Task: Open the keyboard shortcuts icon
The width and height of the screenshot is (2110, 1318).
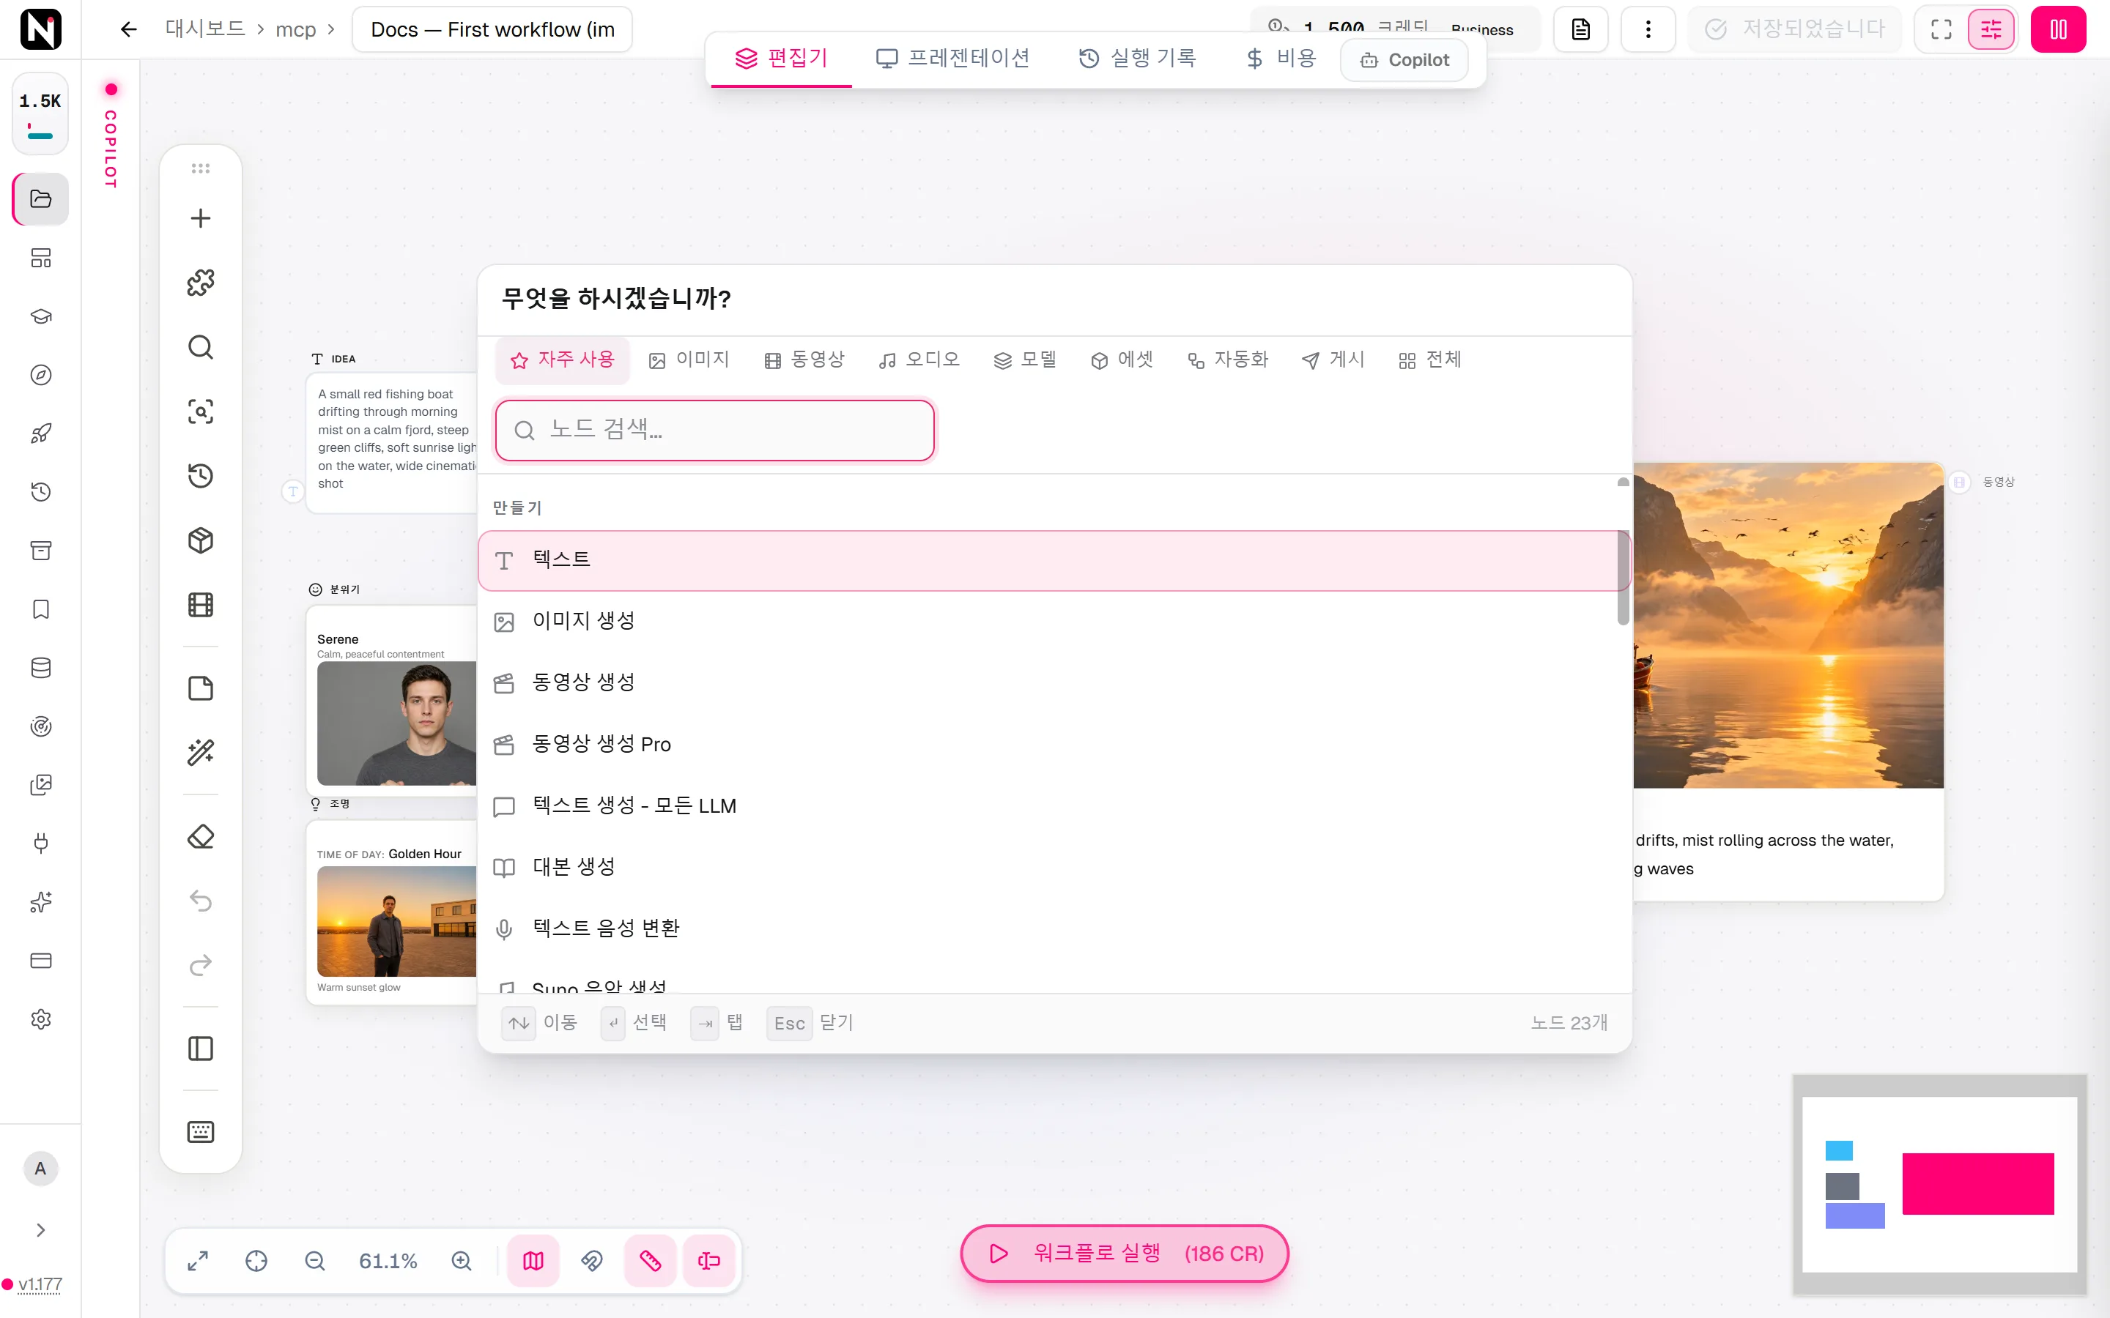Action: [201, 1131]
